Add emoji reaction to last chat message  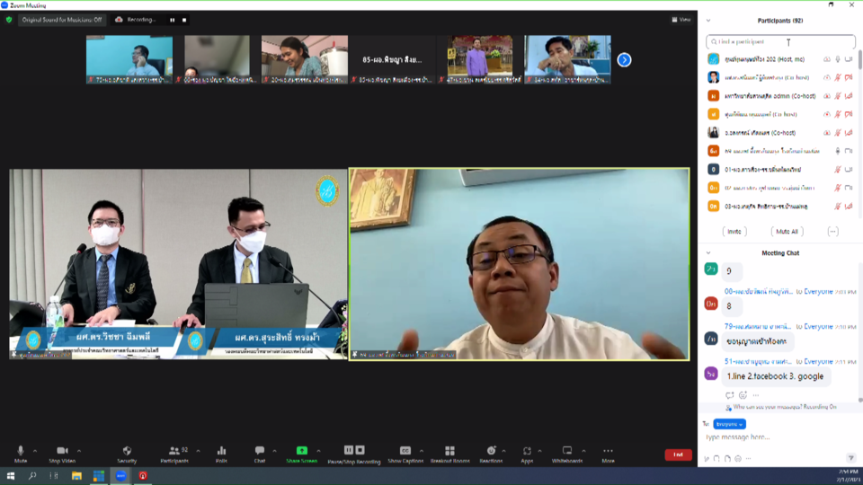click(743, 395)
